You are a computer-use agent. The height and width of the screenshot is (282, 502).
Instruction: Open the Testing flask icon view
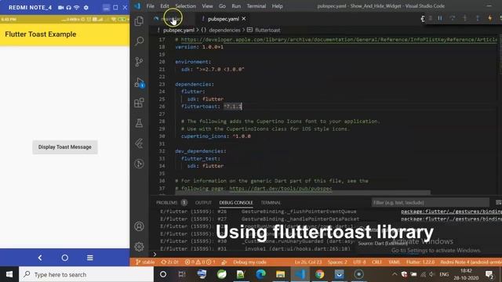[139, 123]
